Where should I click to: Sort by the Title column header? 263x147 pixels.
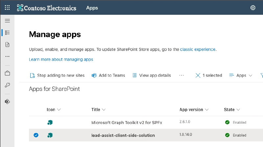[98, 110]
